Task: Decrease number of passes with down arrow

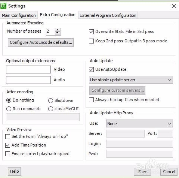Action: click(x=57, y=33)
